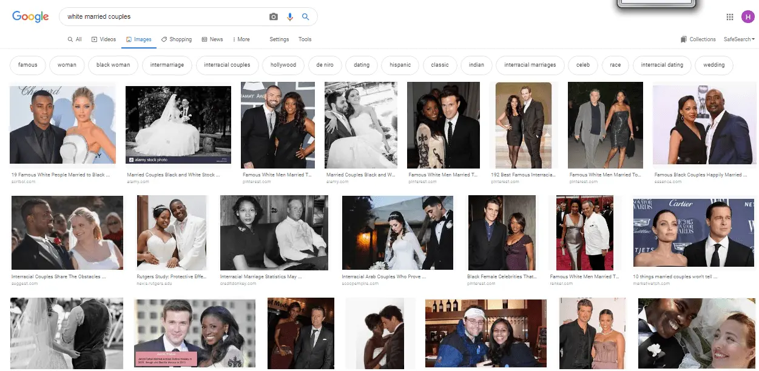
Task: Expand the More search categories menu
Action: click(240, 39)
